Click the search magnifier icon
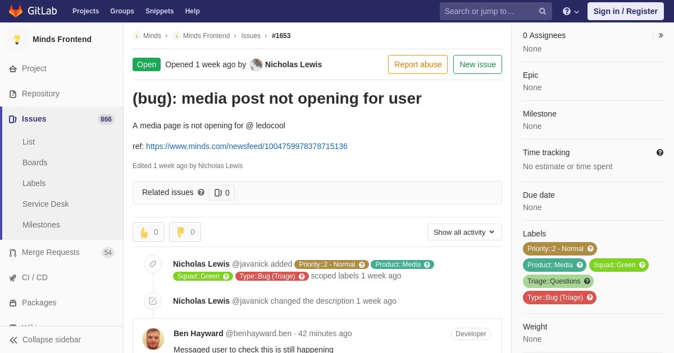Viewport: 674px width, 353px height. point(542,11)
